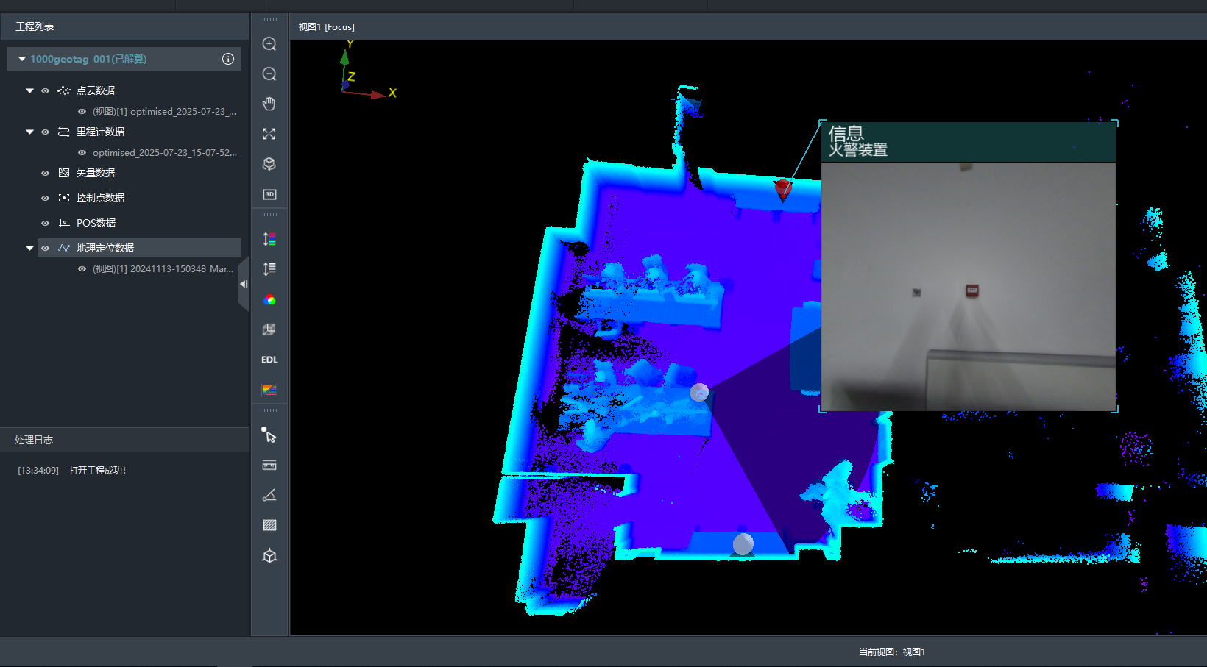Image resolution: width=1207 pixels, height=667 pixels.
Task: Click the hatched area measurement tool
Action: (x=269, y=525)
